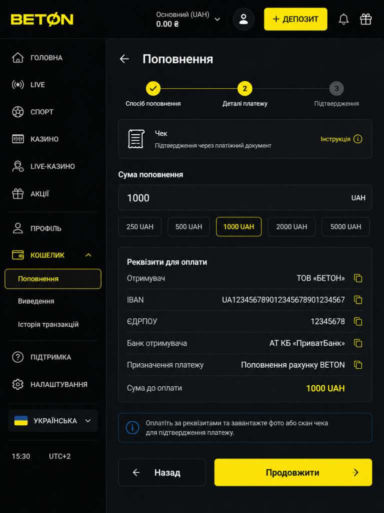Click the wallet КОШЕЛИК icon
384x513 pixels.
pos(17,255)
